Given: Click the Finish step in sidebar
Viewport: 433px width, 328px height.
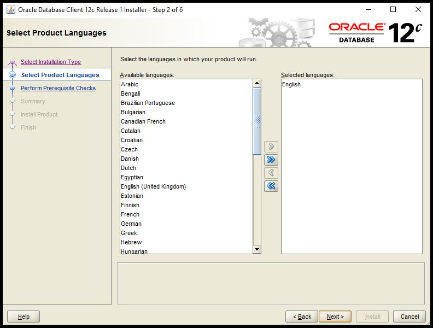Looking at the screenshot, I should (28, 127).
